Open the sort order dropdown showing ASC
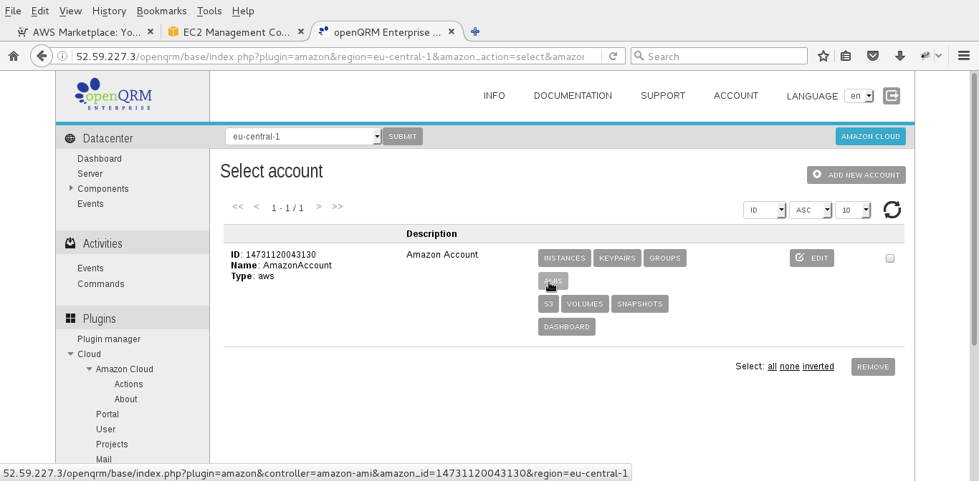The height and width of the screenshot is (481, 979). point(811,210)
